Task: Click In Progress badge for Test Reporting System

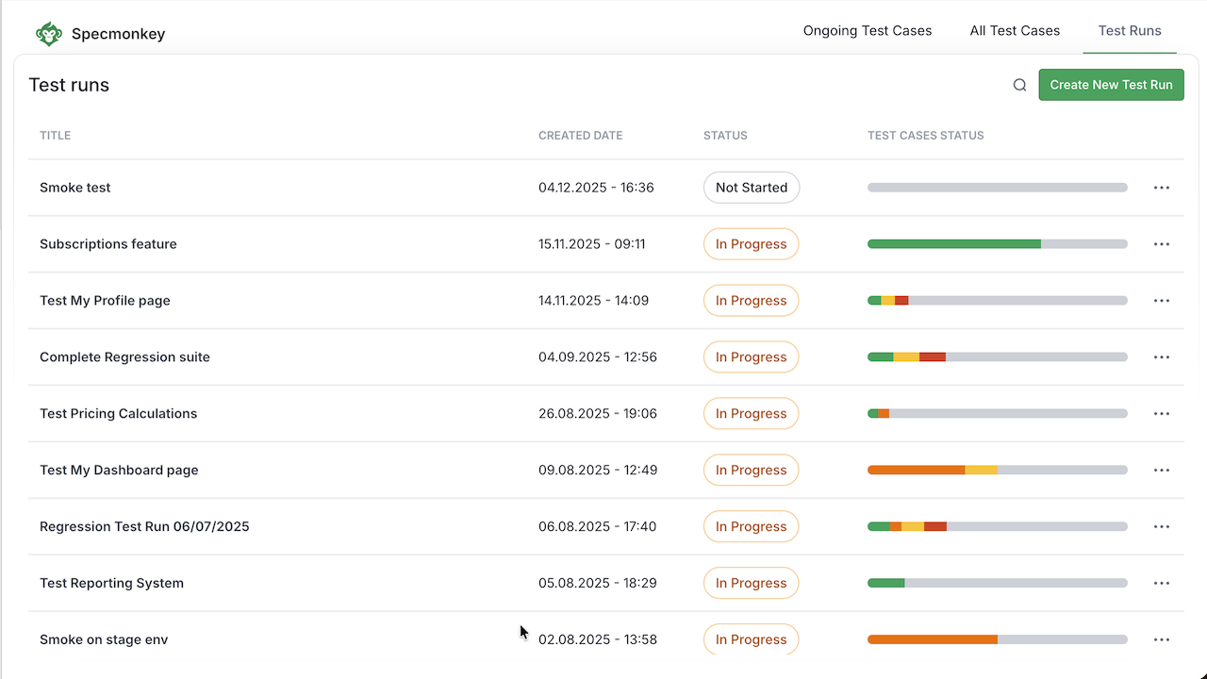Action: [751, 583]
